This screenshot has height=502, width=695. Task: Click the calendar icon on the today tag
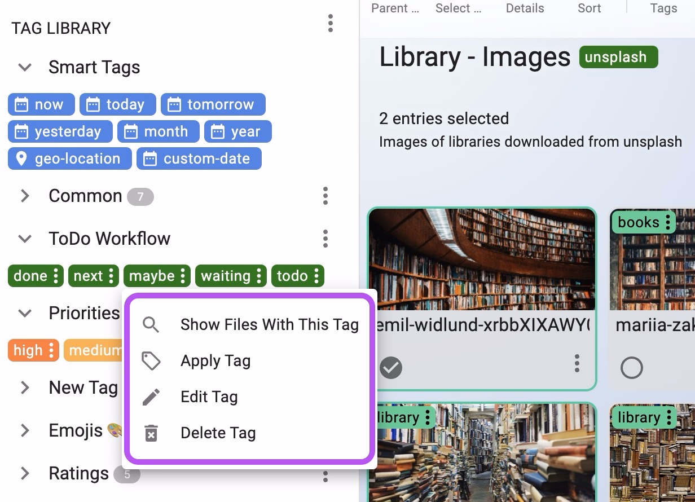click(93, 104)
